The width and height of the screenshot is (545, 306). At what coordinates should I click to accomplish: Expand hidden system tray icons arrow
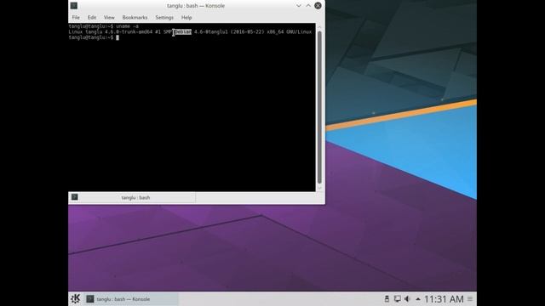(x=418, y=299)
